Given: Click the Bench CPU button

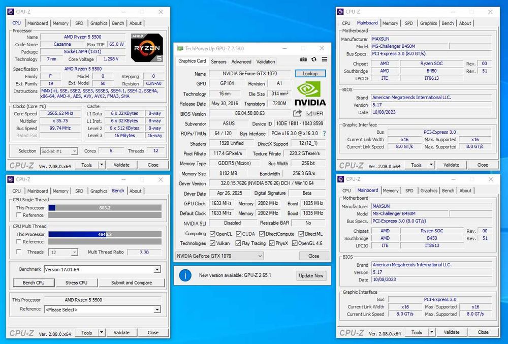Looking at the screenshot, I should [34, 283].
